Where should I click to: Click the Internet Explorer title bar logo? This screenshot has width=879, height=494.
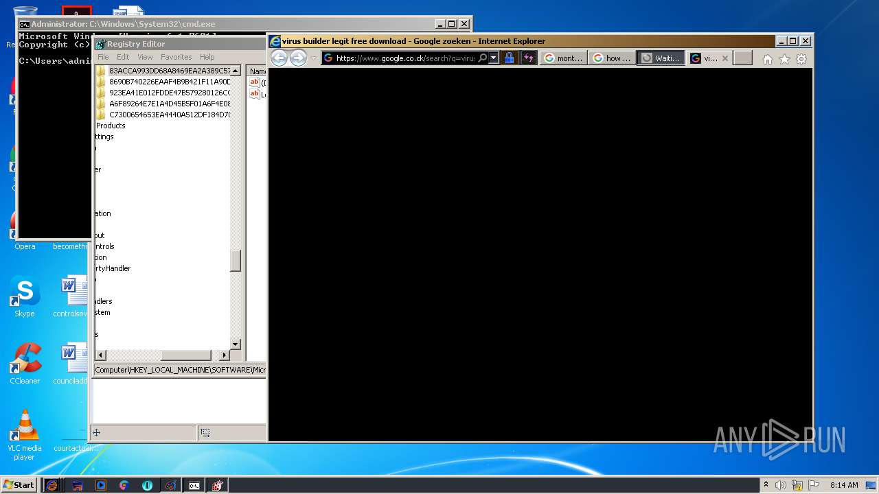point(275,41)
